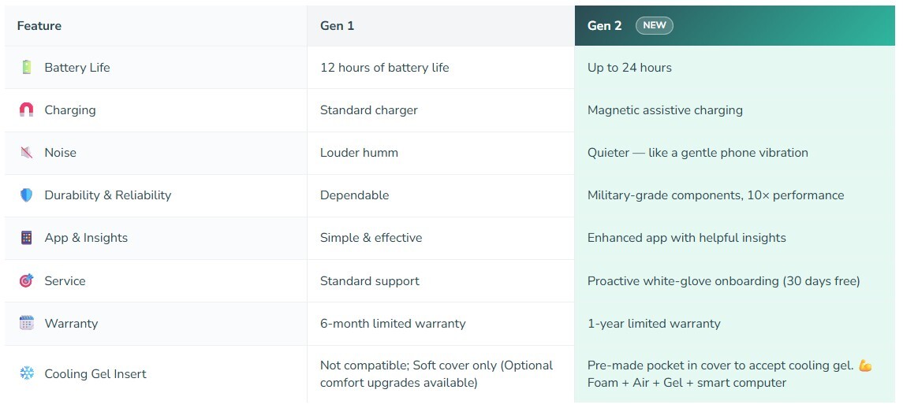Select the Gen 1 column header

[338, 26]
